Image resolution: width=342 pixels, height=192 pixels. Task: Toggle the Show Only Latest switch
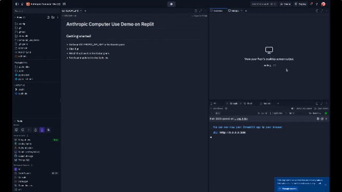292,109
